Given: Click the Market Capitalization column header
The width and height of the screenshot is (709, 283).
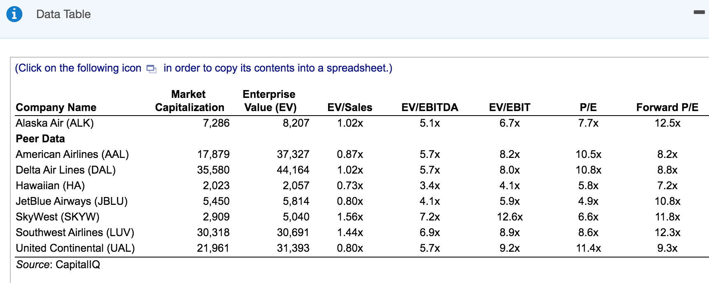Looking at the screenshot, I should point(189,101).
